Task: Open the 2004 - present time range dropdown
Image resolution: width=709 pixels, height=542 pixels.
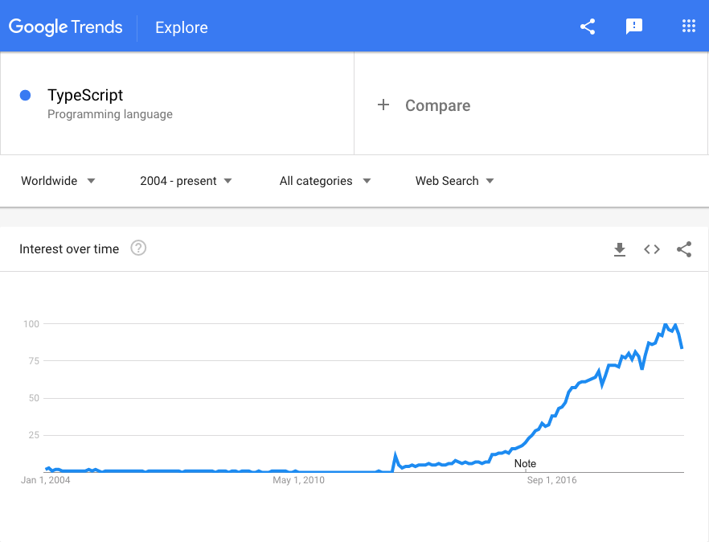Action: pos(186,181)
